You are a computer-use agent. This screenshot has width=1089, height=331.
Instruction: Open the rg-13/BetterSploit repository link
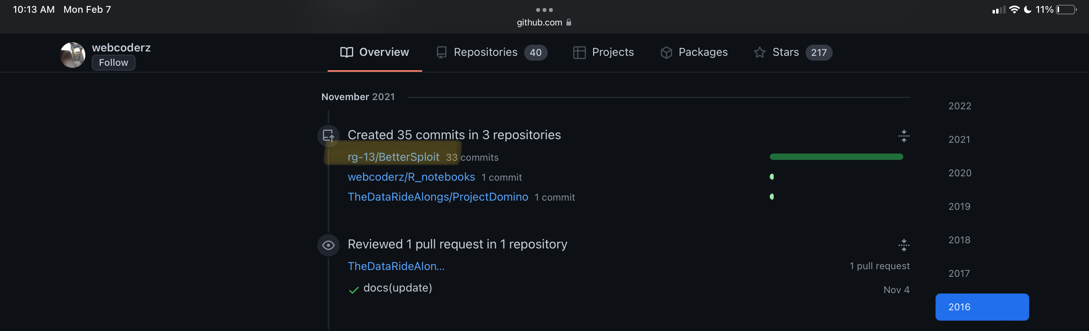[393, 157]
